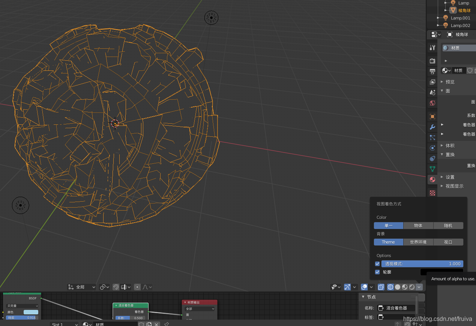The height and width of the screenshot is (326, 476).
Task: Switch to Solid viewport shading
Action: [398, 287]
